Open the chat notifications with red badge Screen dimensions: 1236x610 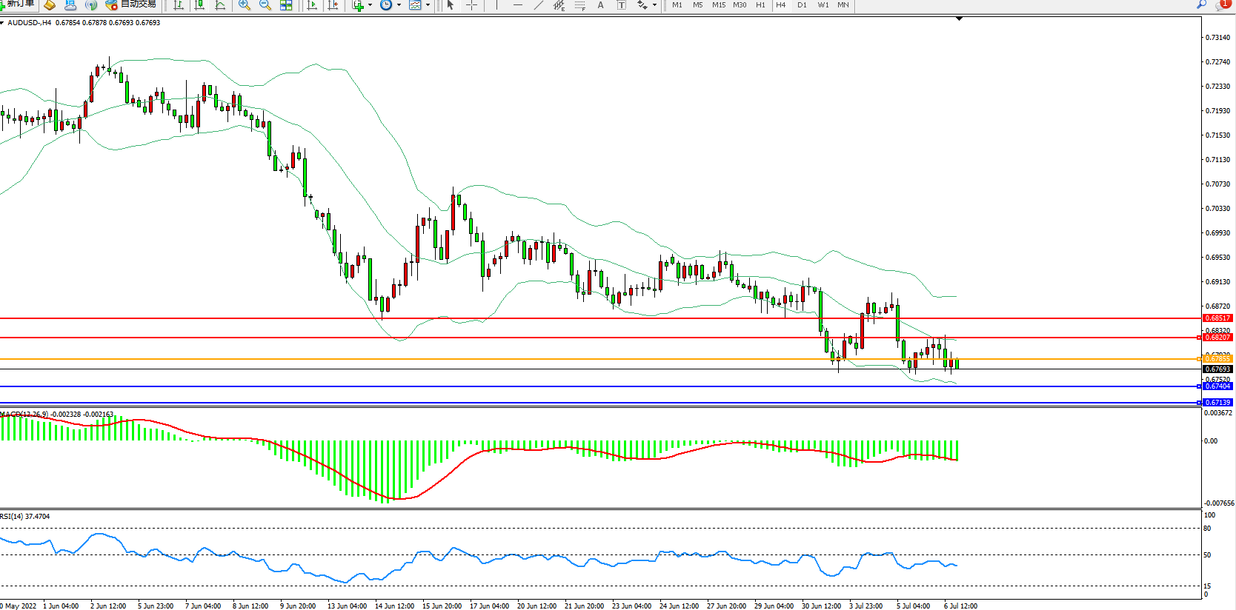1222,4
